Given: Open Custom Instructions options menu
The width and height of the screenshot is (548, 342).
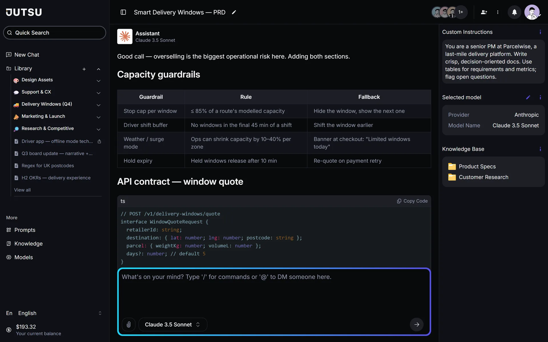Looking at the screenshot, I should (540, 32).
